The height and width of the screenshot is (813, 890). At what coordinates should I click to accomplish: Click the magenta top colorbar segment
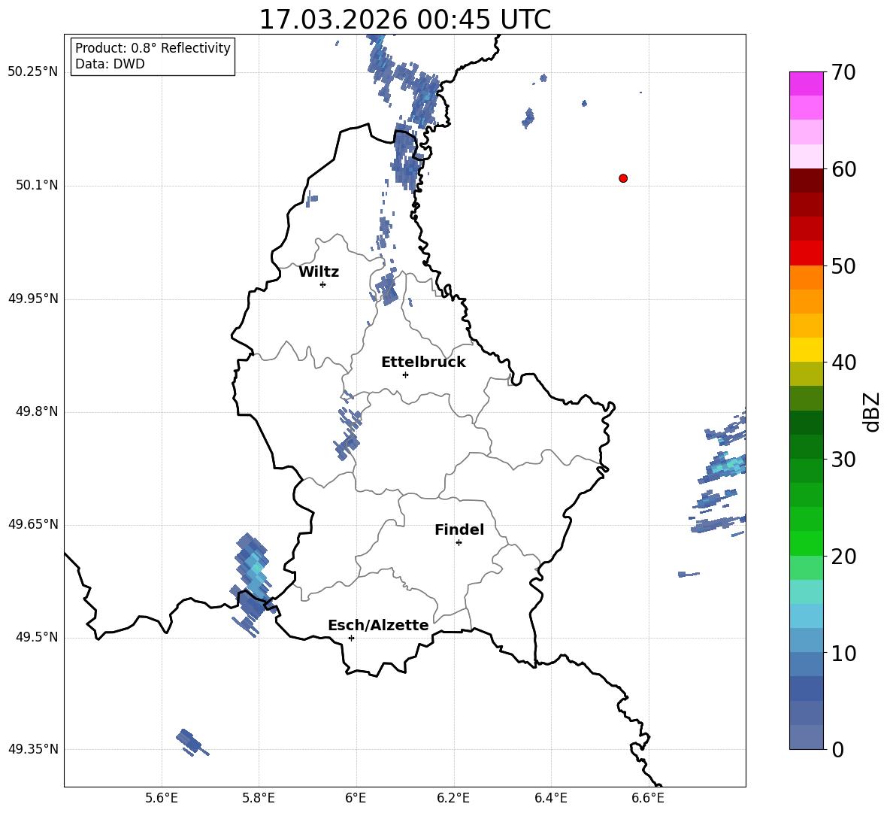click(806, 83)
